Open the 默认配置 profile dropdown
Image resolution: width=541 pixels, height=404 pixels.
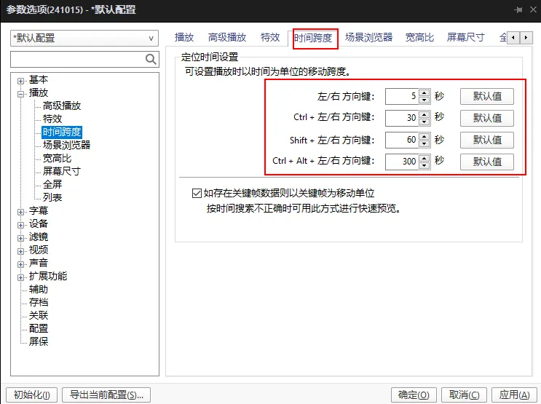click(x=84, y=38)
